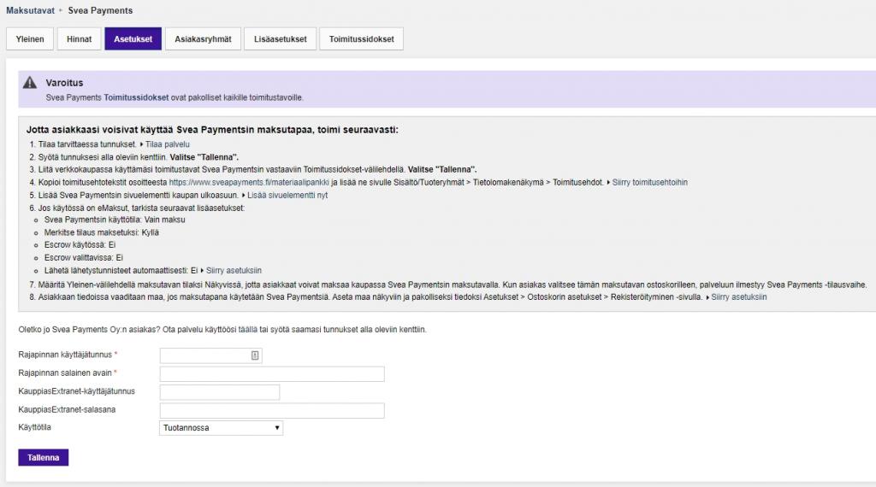Viewport: 876px width, 487px height.
Task: Open Siirry asetuksiin link in step 8
Action: coord(738,297)
